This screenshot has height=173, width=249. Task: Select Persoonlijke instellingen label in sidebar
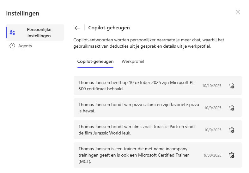click(x=39, y=33)
